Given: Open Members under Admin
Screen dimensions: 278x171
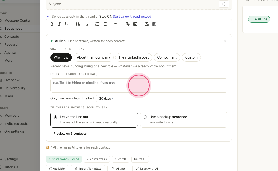Looking at the screenshot, I should pyautogui.click(x=12, y=115).
